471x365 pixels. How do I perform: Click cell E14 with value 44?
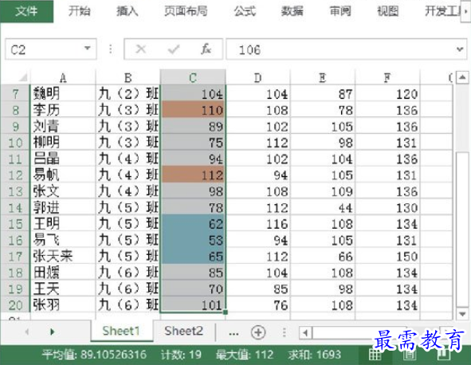(323, 207)
